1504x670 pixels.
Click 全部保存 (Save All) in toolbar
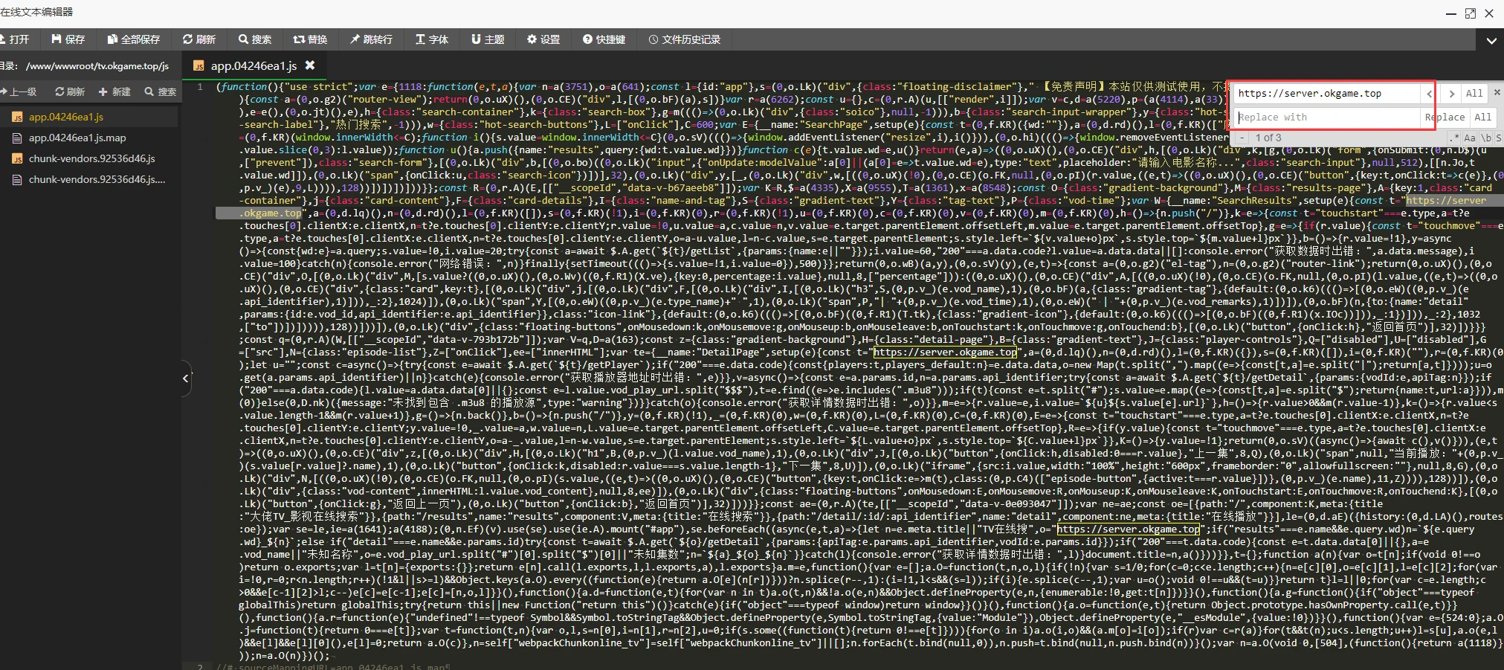click(133, 39)
